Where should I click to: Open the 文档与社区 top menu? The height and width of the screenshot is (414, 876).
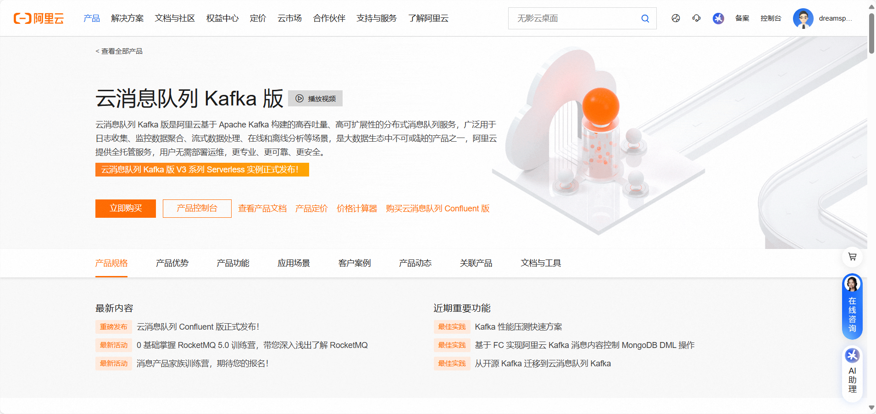click(175, 18)
